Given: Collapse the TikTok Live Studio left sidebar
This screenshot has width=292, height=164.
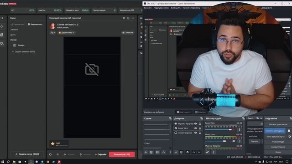Looking at the screenshot, I should (2, 18).
